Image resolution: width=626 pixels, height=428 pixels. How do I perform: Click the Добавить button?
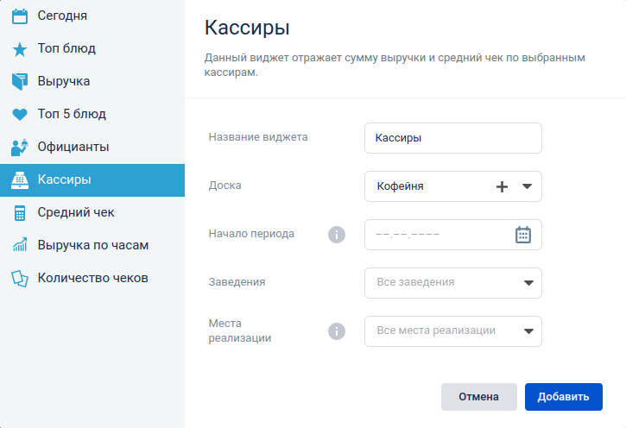[x=563, y=396]
